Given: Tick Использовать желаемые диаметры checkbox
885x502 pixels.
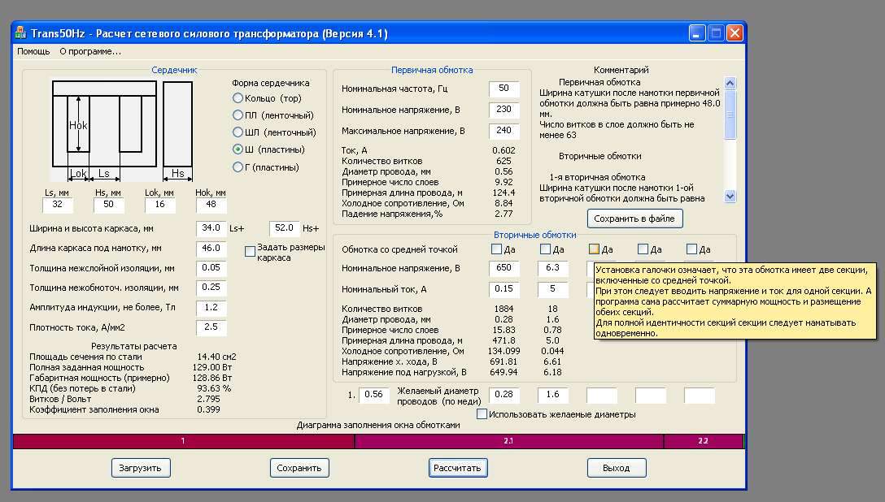Looking at the screenshot, I should pos(482,414).
